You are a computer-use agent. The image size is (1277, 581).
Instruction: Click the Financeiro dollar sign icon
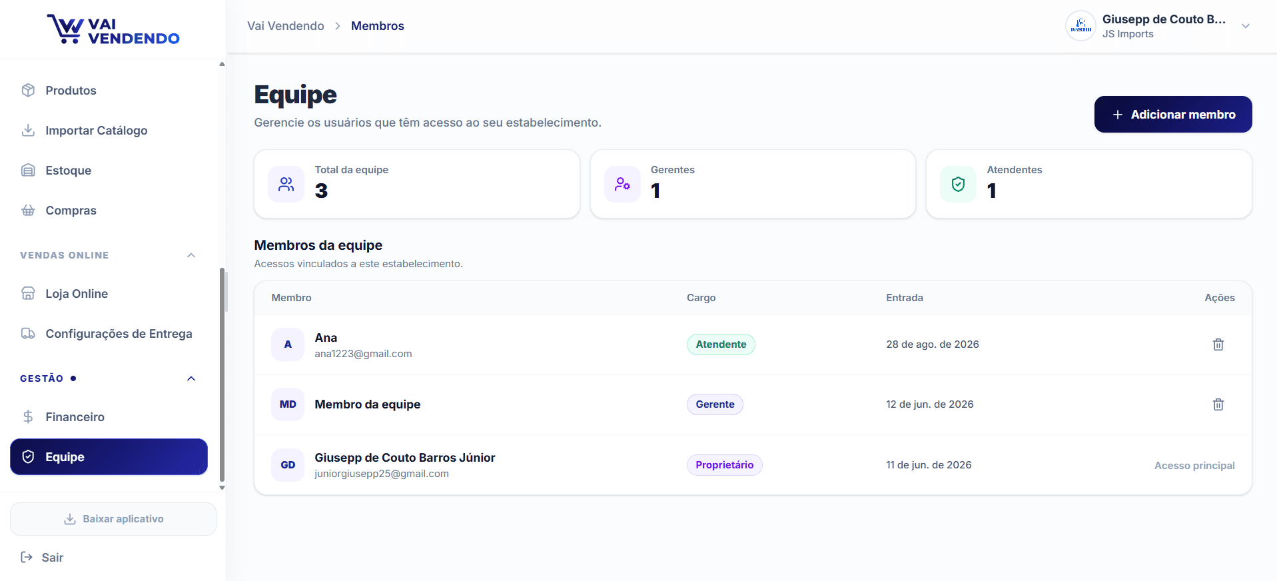pyautogui.click(x=28, y=416)
